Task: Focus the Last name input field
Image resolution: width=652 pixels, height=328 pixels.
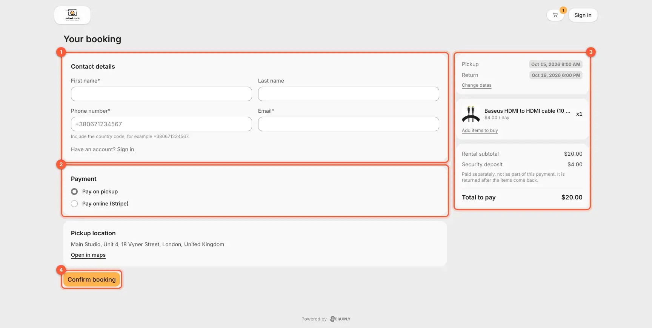Action: [349, 94]
